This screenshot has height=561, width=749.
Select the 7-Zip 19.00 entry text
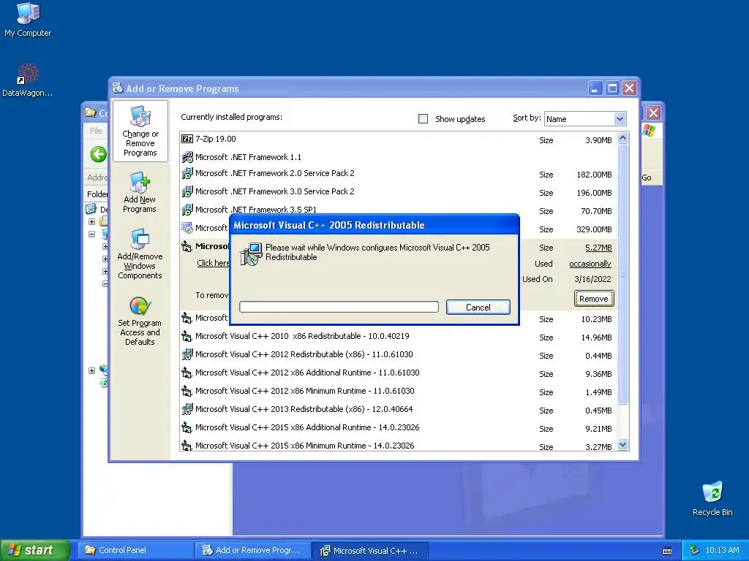coord(216,139)
